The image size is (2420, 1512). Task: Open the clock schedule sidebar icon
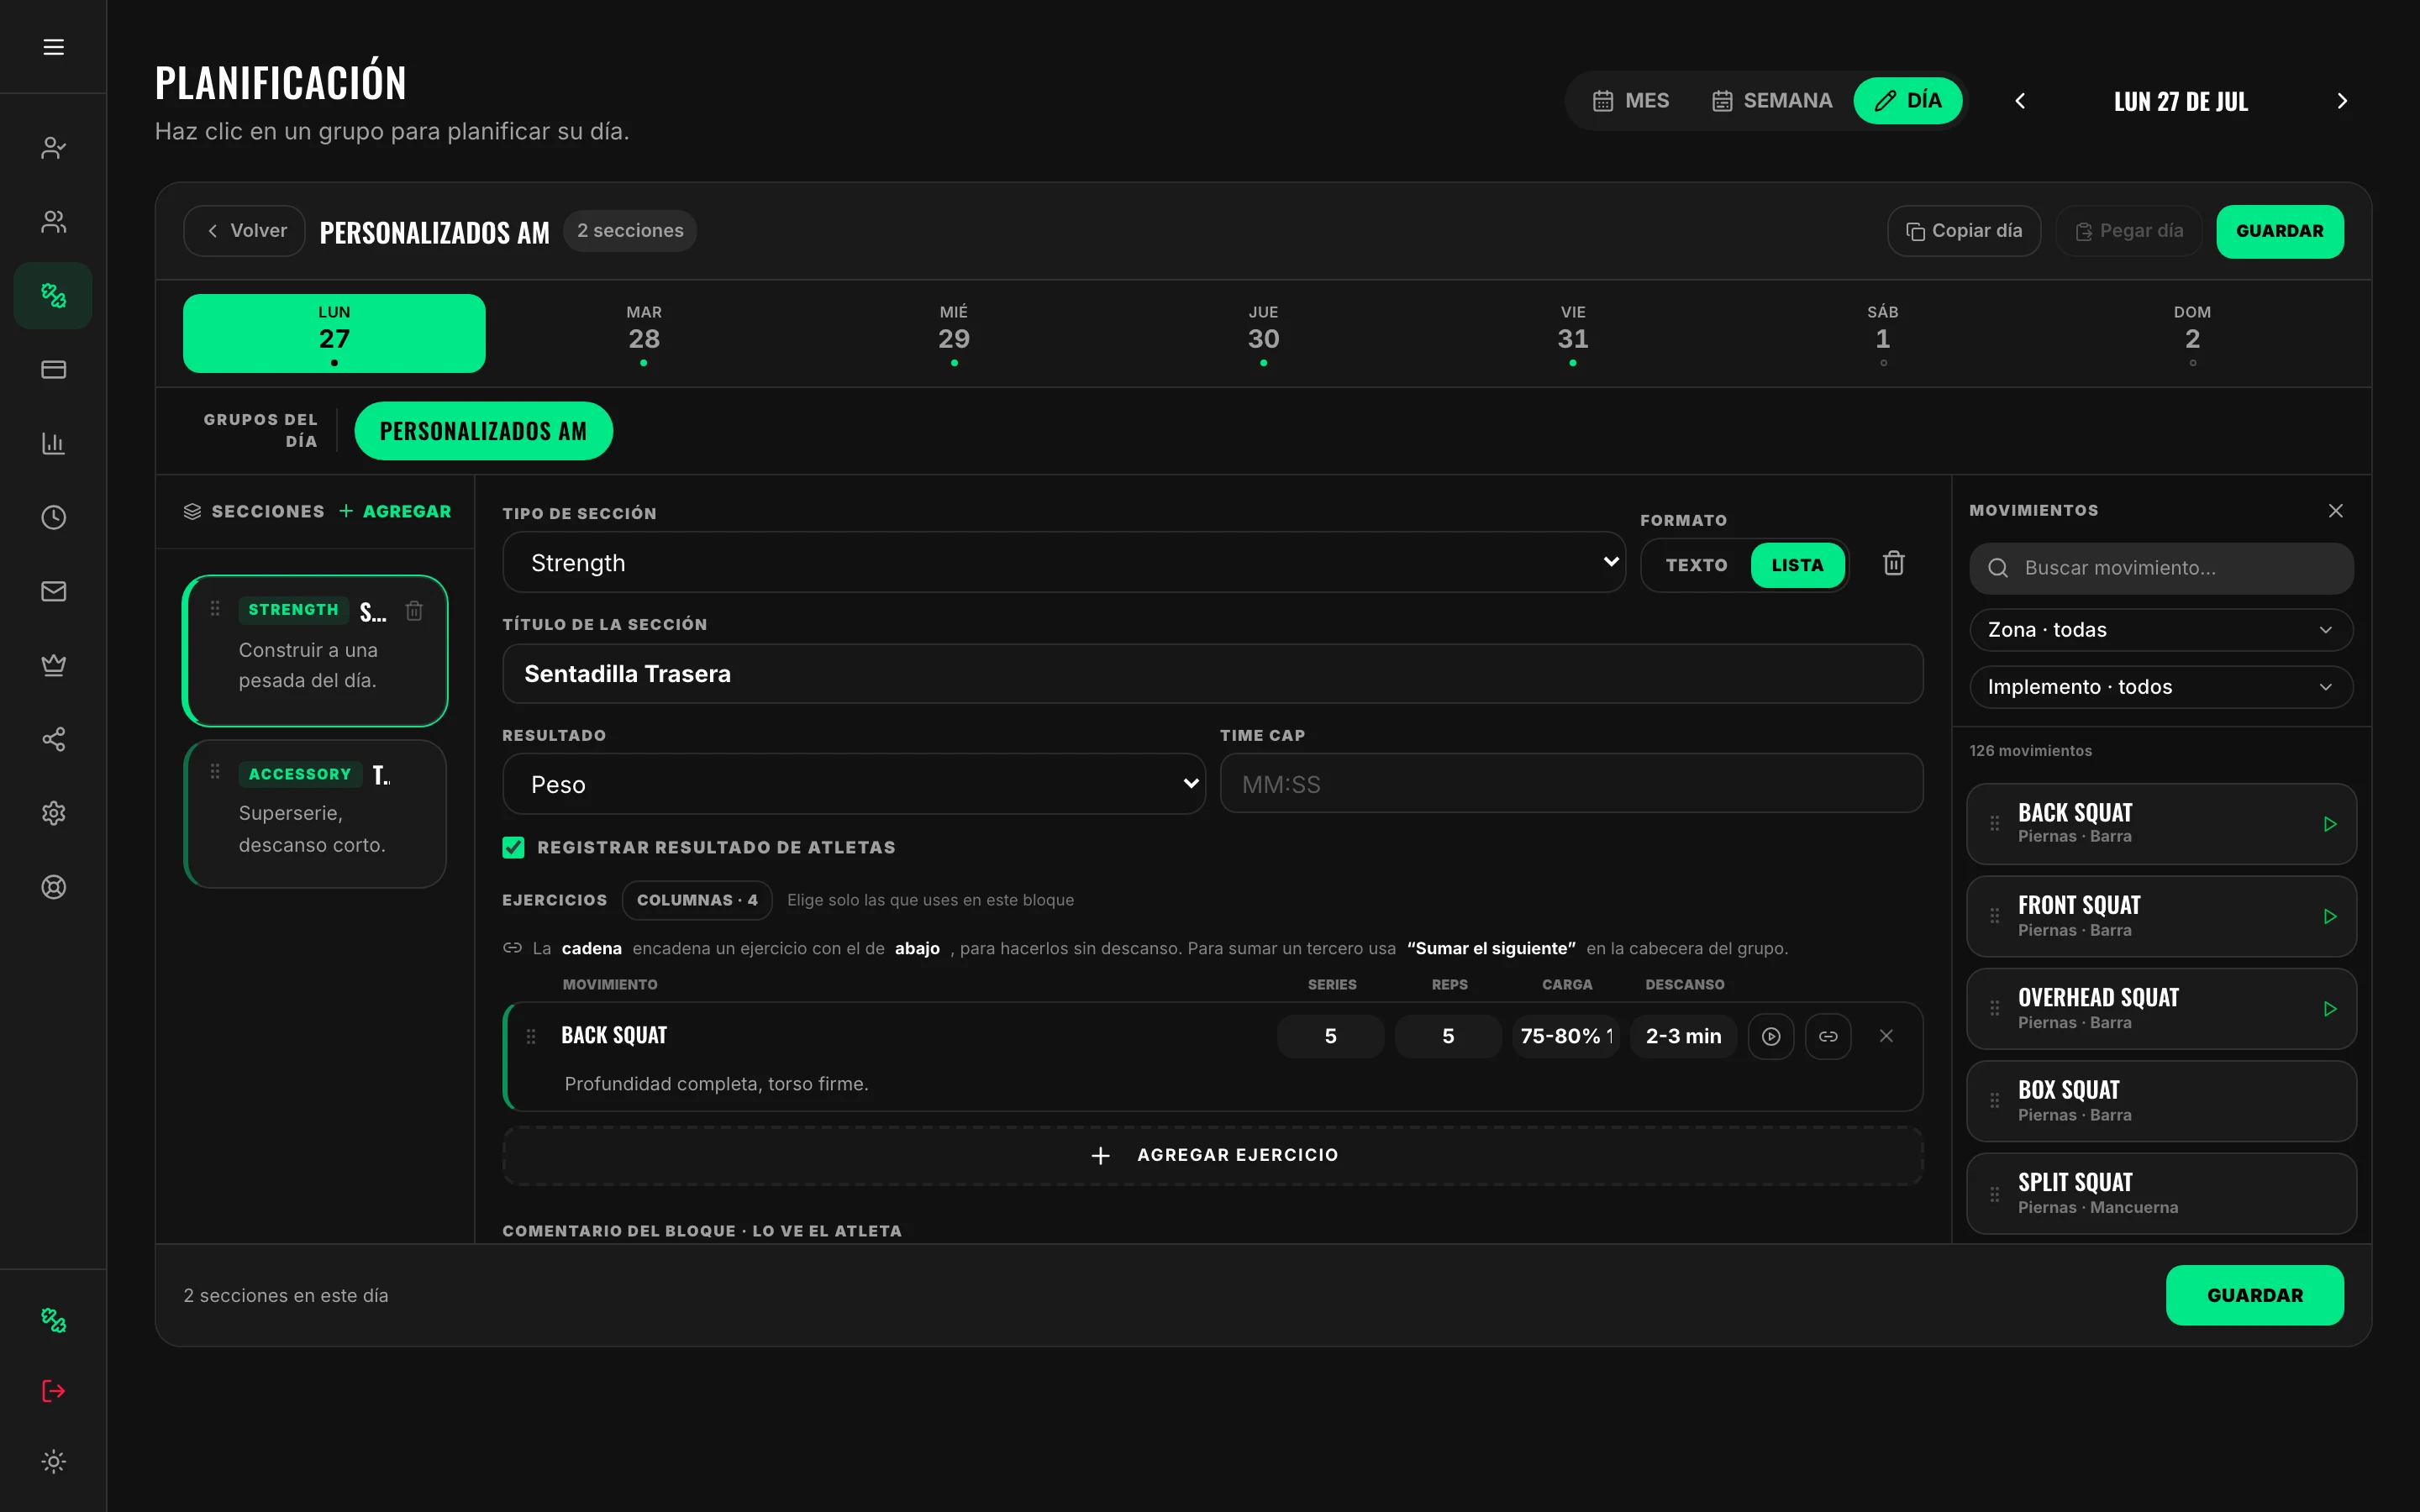53,517
